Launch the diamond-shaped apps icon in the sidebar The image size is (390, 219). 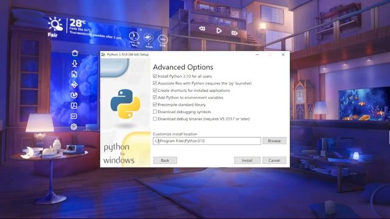74,85
